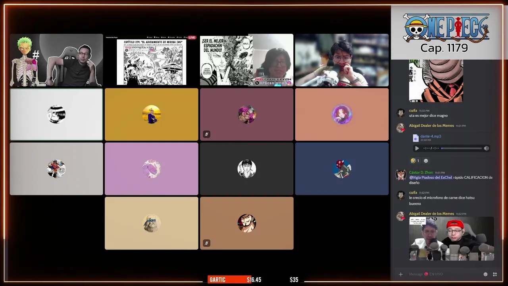Click the red LIVE badge on screen share
This screenshot has height=286, width=508.
click(192, 37)
